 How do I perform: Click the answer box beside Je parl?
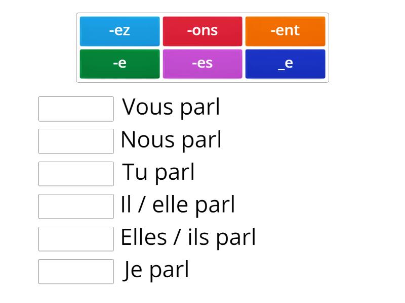tap(76, 272)
